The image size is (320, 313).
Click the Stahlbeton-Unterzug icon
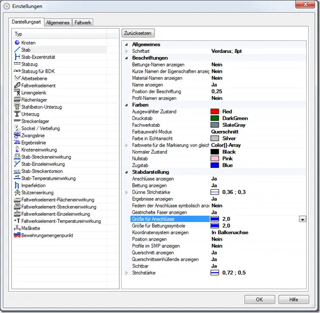pos(17,106)
